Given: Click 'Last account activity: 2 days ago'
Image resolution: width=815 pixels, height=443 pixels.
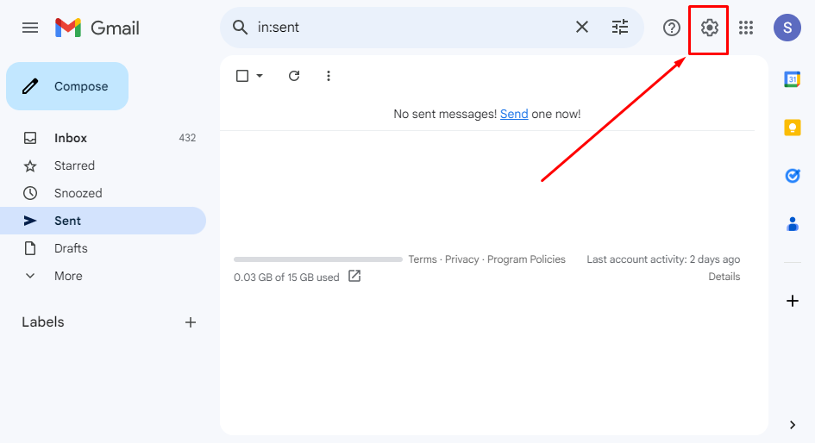Looking at the screenshot, I should tap(663, 259).
